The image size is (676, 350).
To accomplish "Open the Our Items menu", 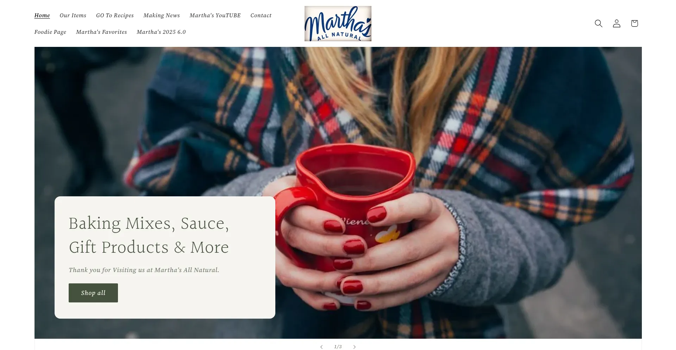I will coord(73,16).
